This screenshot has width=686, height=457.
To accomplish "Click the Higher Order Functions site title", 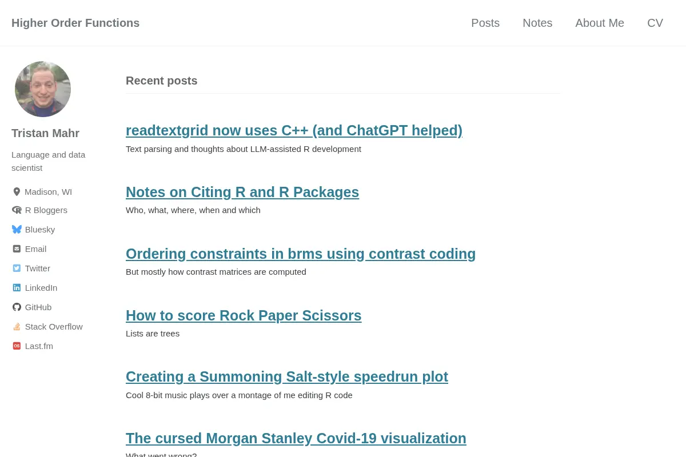I will coord(75,23).
